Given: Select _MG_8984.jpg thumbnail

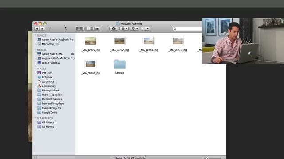Looking at the screenshot, I should (x=149, y=41).
